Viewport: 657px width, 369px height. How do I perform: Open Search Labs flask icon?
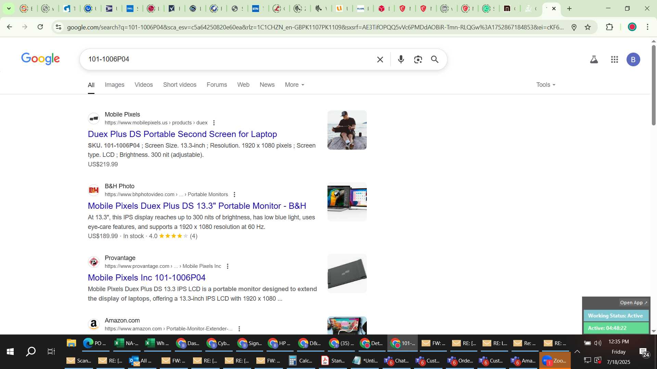click(x=594, y=59)
